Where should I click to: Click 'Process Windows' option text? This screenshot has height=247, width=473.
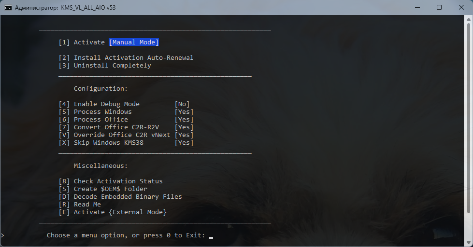(102, 112)
